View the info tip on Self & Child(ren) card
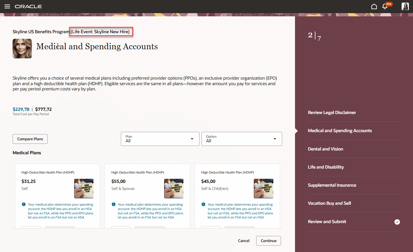 pyautogui.click(x=203, y=204)
